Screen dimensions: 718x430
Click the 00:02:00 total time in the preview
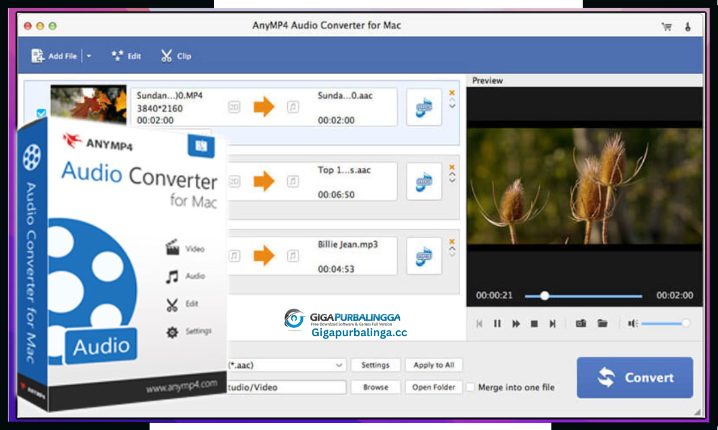pyautogui.click(x=674, y=296)
